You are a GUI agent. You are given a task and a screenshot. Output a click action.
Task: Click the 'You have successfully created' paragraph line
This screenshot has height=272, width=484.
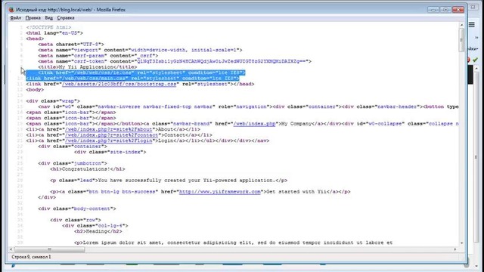[x=169, y=181]
